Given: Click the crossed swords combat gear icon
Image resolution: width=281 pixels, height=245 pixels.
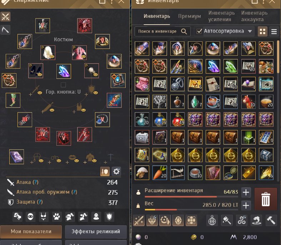Looking at the screenshot, I should click(x=5, y=17).
